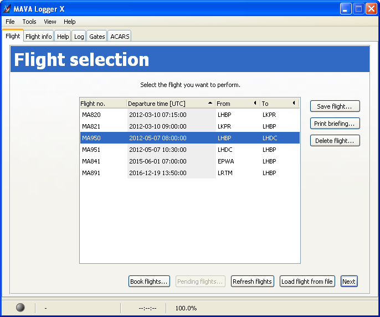This screenshot has height=317, width=380.
Task: Switch to the Log tab
Action: (79, 37)
